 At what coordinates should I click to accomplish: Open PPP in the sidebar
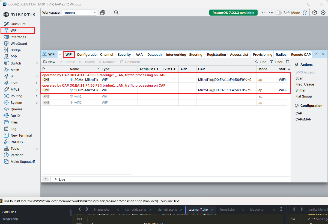click(14, 57)
